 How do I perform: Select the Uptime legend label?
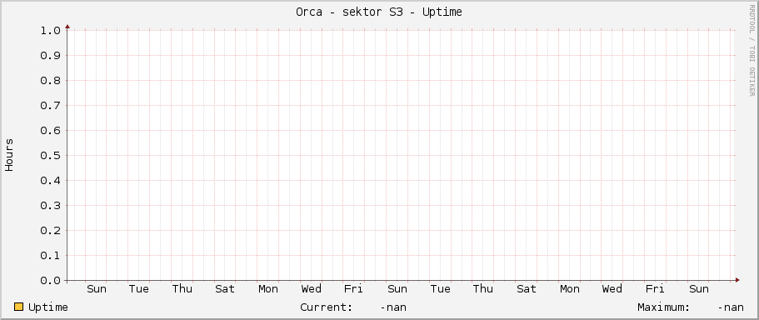point(48,307)
